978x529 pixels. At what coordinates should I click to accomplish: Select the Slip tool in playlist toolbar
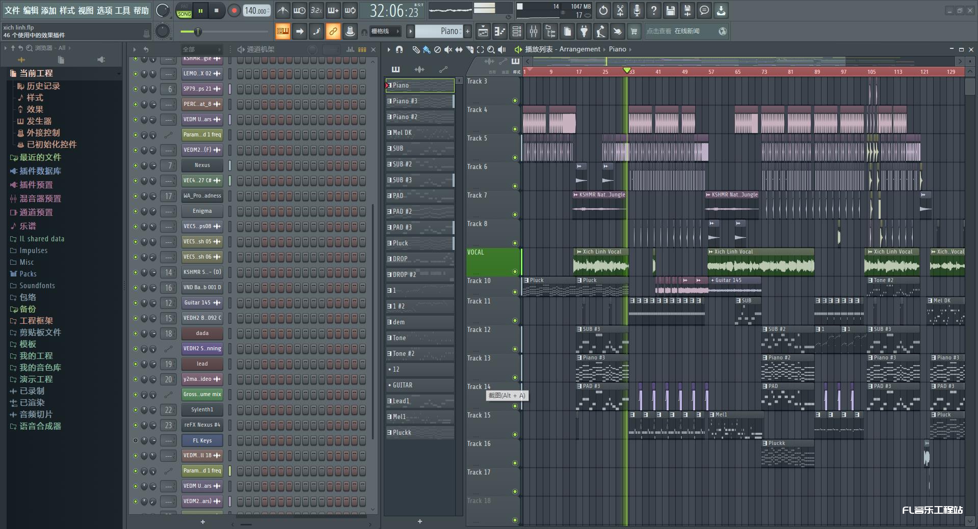(x=459, y=49)
